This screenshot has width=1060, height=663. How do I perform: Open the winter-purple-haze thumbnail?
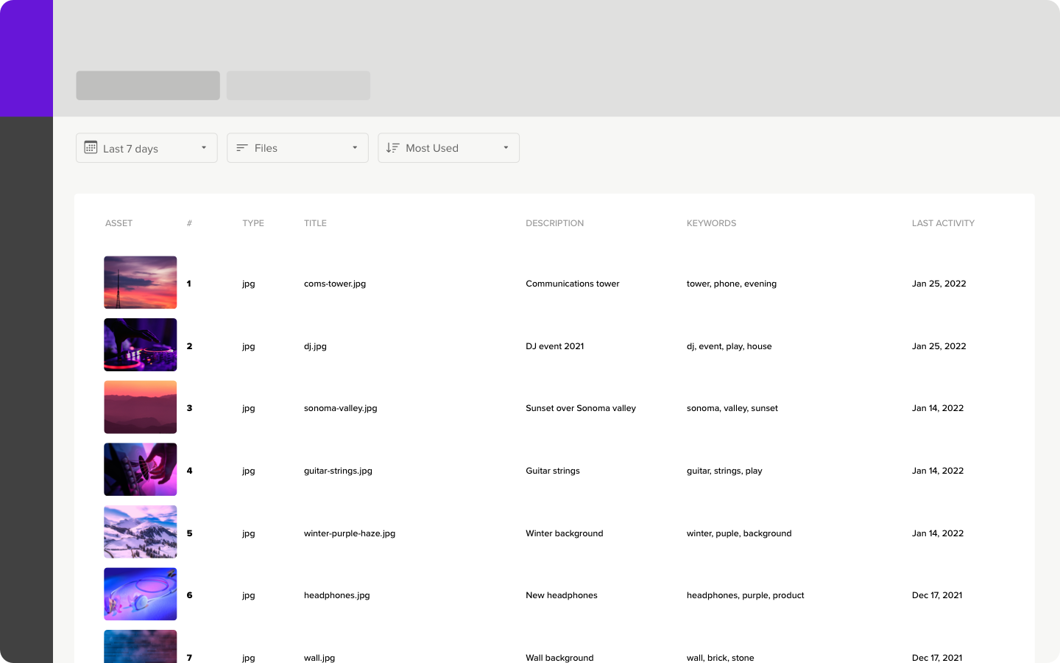point(140,532)
